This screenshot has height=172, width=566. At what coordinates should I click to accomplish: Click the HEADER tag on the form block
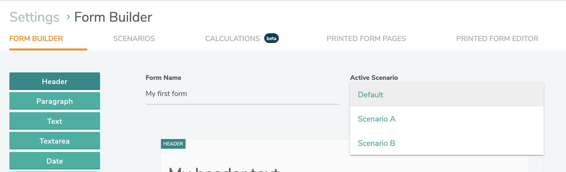[x=173, y=144]
